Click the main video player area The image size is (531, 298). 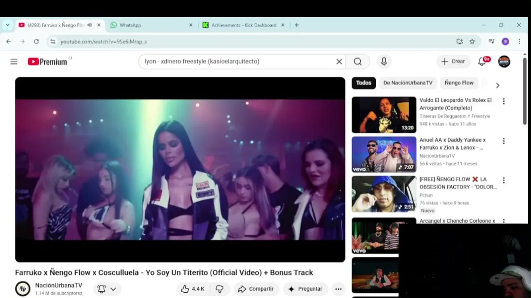coord(180,169)
